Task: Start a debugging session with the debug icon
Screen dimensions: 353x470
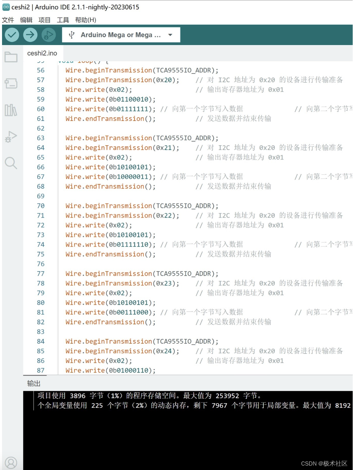Action: pos(48,34)
